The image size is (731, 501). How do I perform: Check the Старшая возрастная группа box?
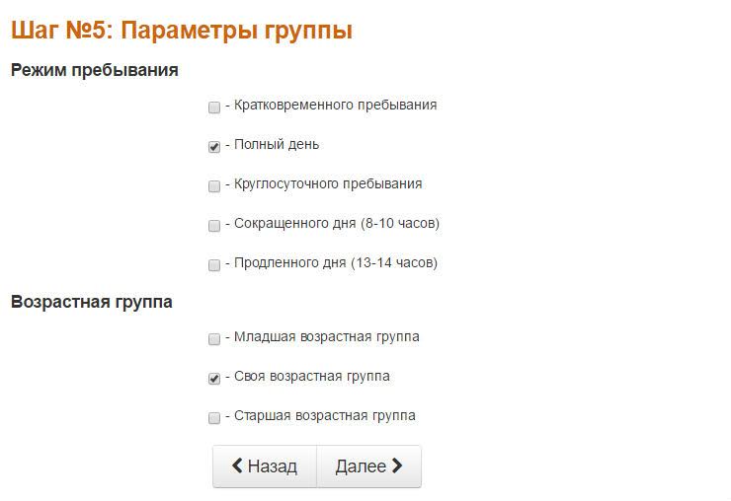point(214,418)
